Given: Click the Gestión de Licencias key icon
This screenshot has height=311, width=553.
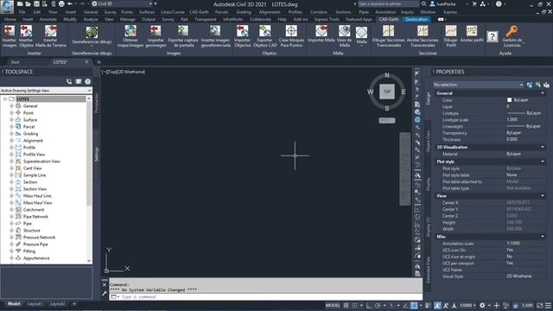Looking at the screenshot, I should (x=512, y=31).
